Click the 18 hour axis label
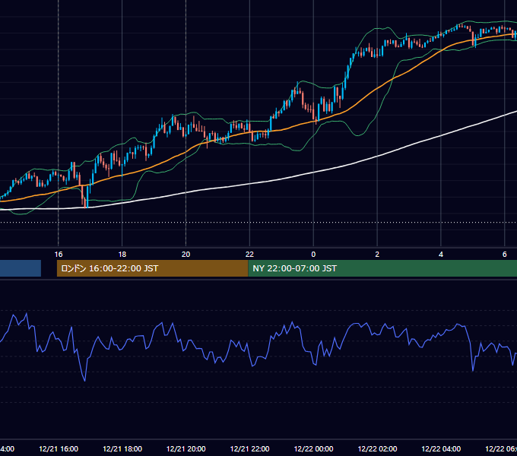 [122, 255]
